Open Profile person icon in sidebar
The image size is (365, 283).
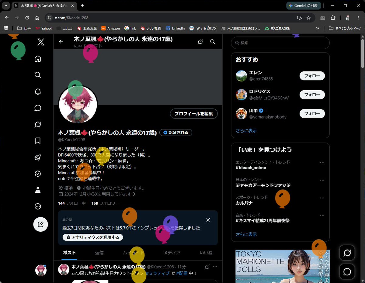click(x=38, y=190)
